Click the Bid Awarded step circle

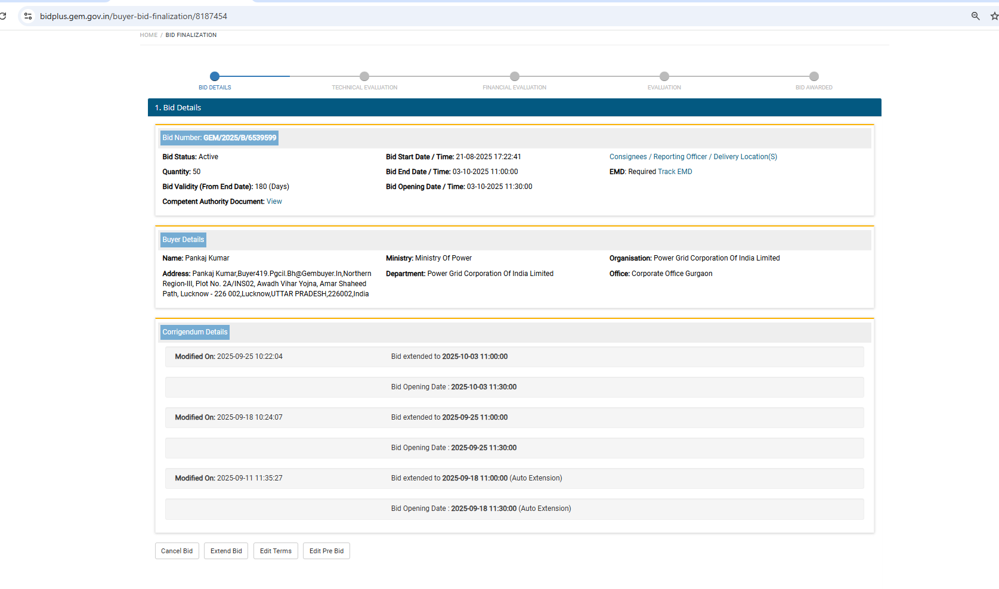click(814, 76)
